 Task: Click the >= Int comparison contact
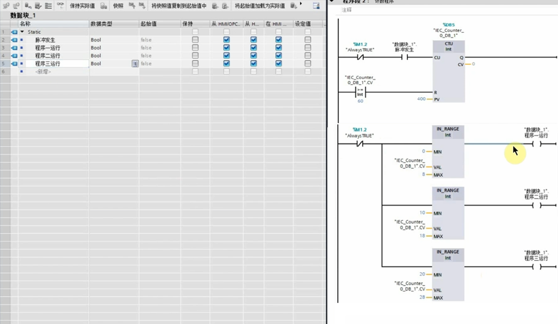(360, 92)
